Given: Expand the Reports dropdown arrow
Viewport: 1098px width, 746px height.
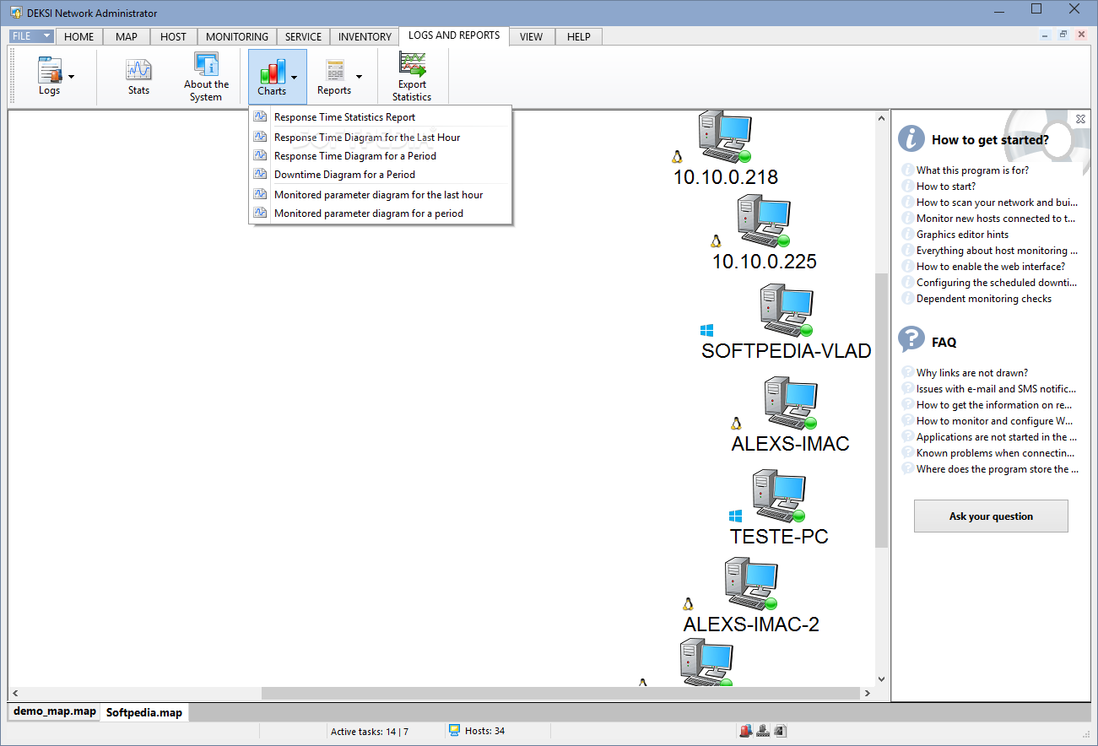Looking at the screenshot, I should (x=359, y=77).
